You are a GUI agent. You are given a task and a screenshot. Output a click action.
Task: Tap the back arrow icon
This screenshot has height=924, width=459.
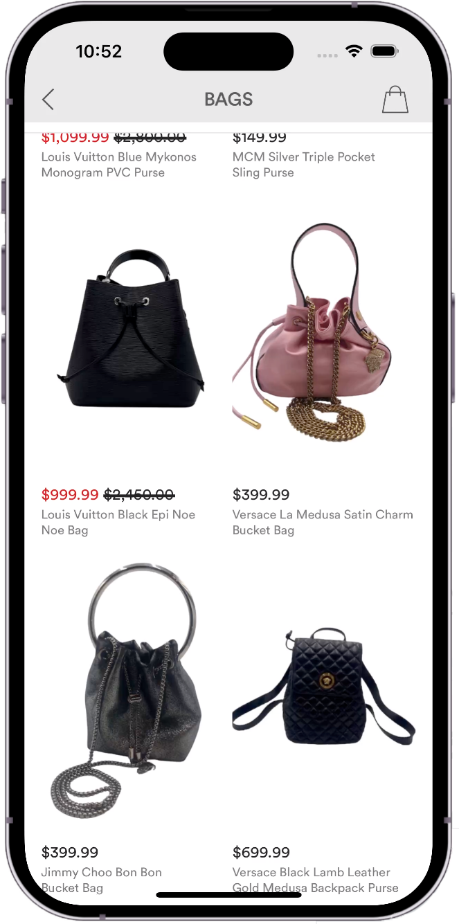48,100
